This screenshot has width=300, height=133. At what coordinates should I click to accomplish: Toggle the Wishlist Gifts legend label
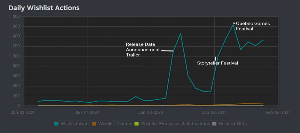(x=233, y=124)
